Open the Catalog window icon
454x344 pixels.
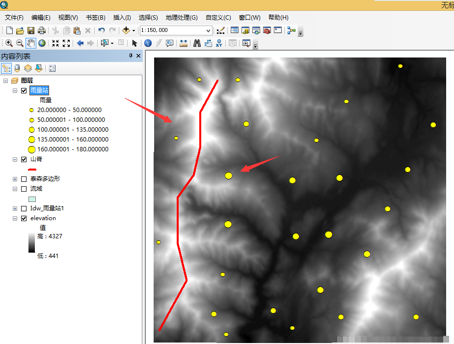click(x=245, y=30)
